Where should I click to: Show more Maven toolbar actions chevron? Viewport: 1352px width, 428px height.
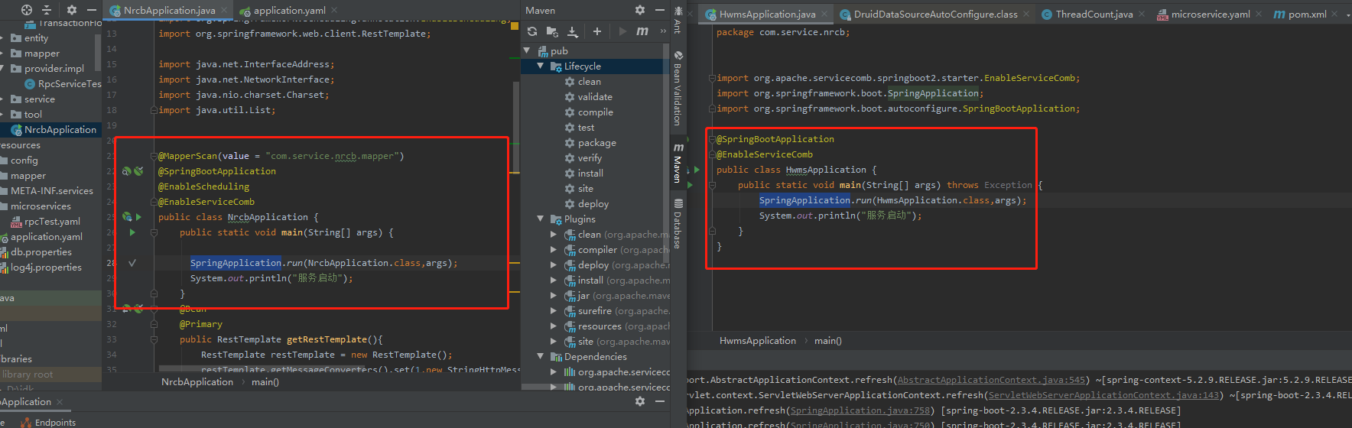click(662, 31)
